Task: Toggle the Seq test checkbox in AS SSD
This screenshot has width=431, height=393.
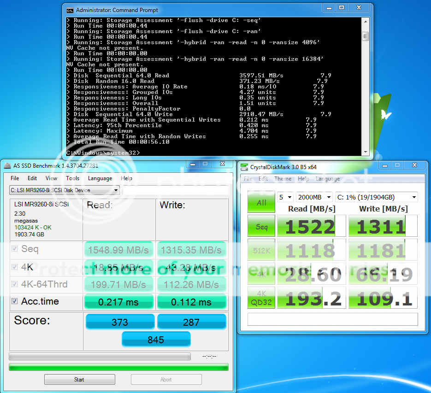Action: tap(15, 249)
